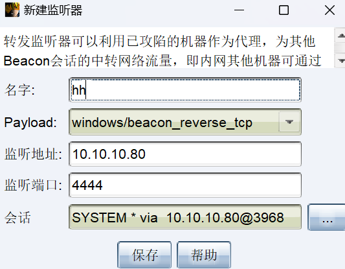The height and width of the screenshot is (269, 345).
Task: Click the 监听端口 field showing 4444
Action: (x=185, y=185)
